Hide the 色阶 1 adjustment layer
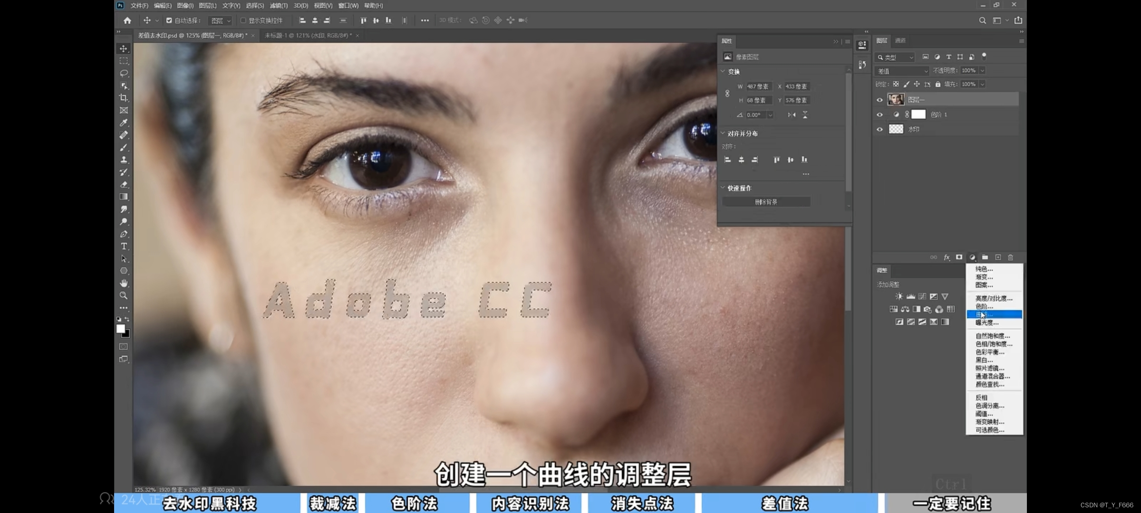Viewport: 1141px width, 513px height. point(880,114)
